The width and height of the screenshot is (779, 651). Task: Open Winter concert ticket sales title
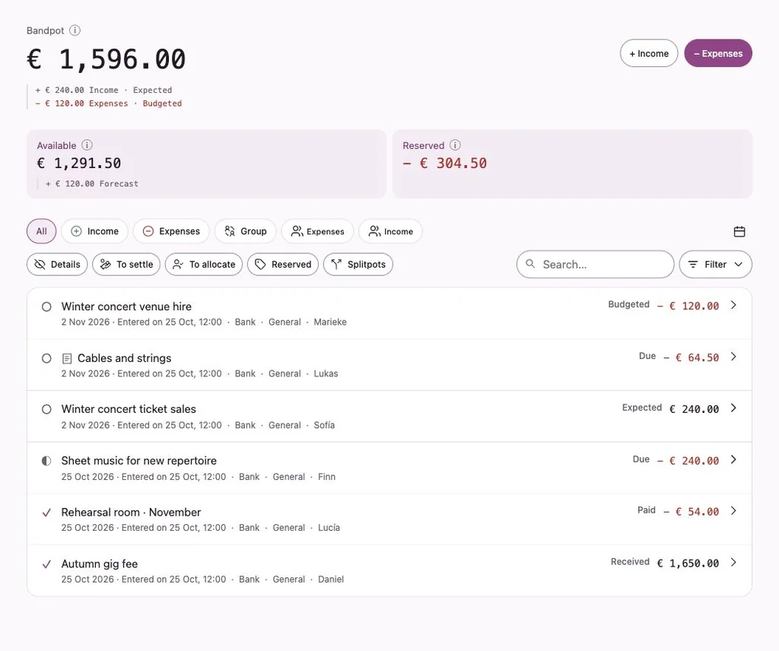click(129, 409)
